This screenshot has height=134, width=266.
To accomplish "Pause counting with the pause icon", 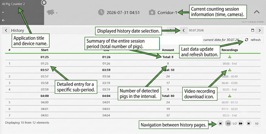I will click(x=44, y=3).
